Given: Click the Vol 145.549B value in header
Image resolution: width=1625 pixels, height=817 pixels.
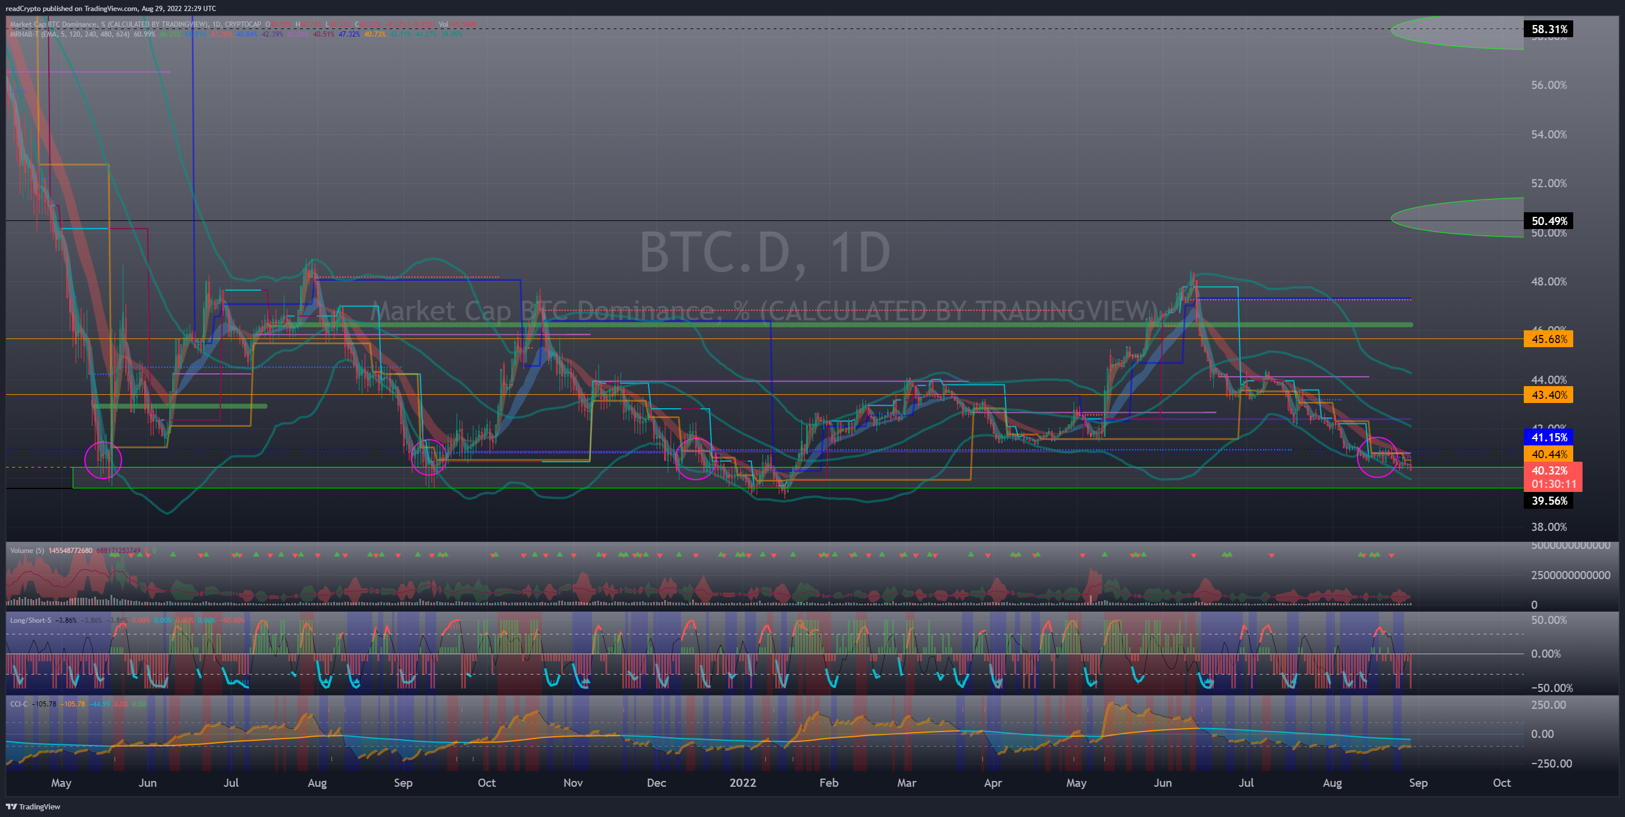Looking at the screenshot, I should tap(458, 24).
